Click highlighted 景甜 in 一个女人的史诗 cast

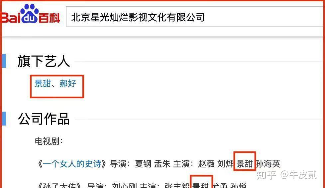pos(245,164)
